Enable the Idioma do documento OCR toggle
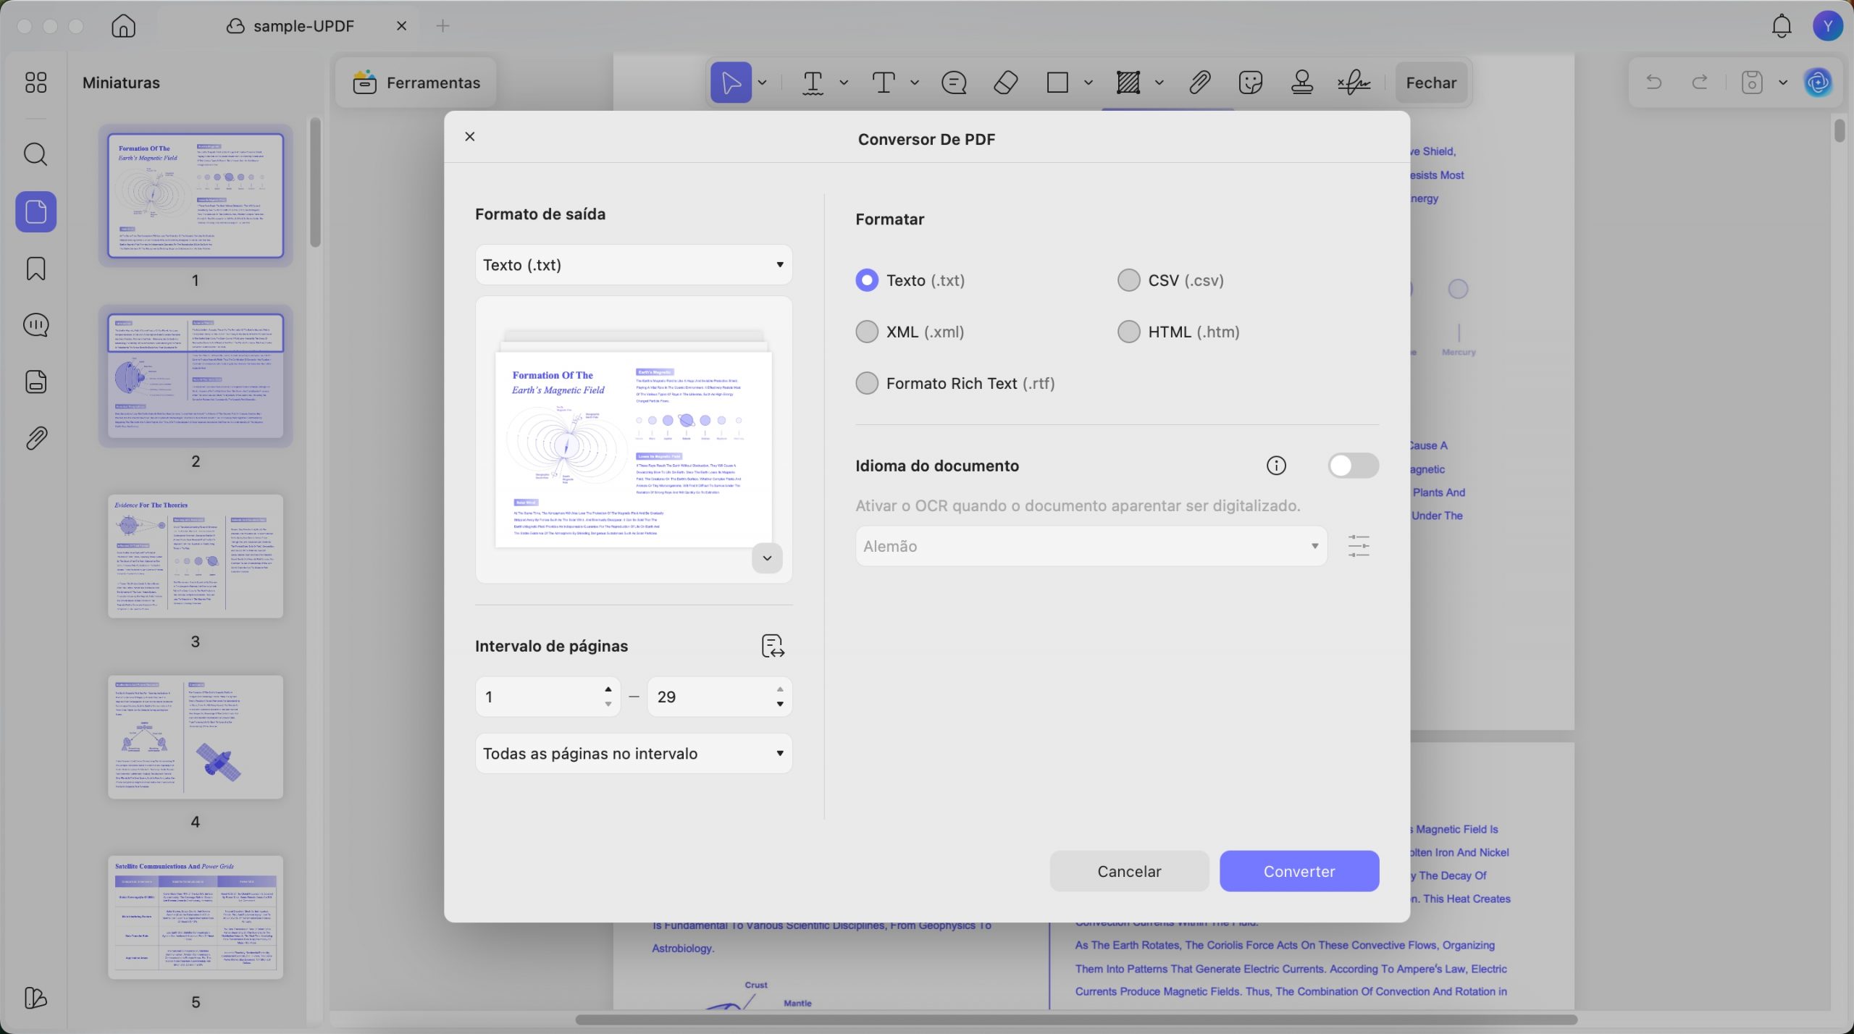The image size is (1854, 1034). [1353, 466]
